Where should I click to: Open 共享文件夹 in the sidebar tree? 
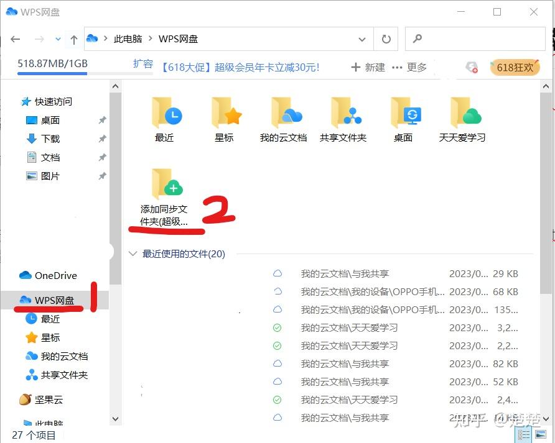click(x=57, y=375)
